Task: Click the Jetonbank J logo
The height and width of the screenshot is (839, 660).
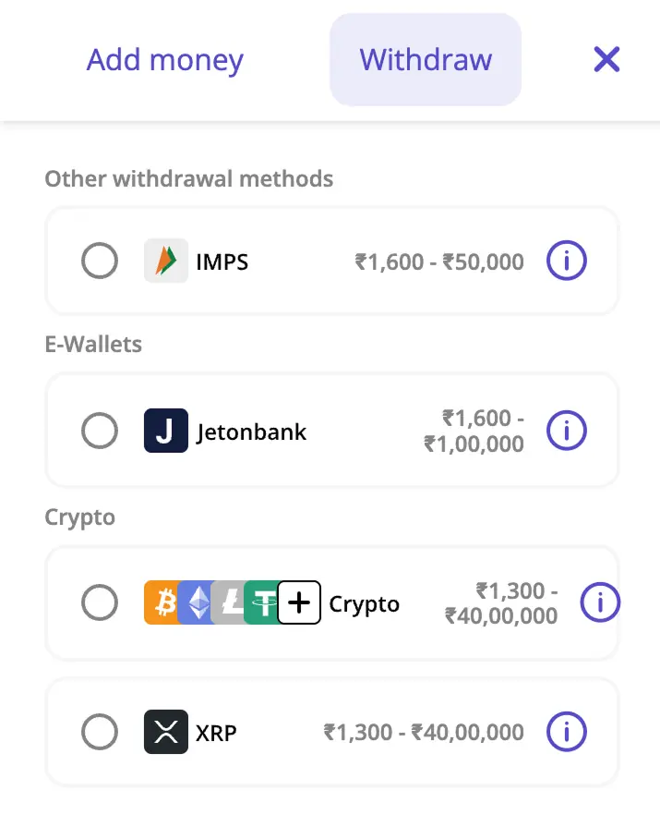Action: [165, 431]
